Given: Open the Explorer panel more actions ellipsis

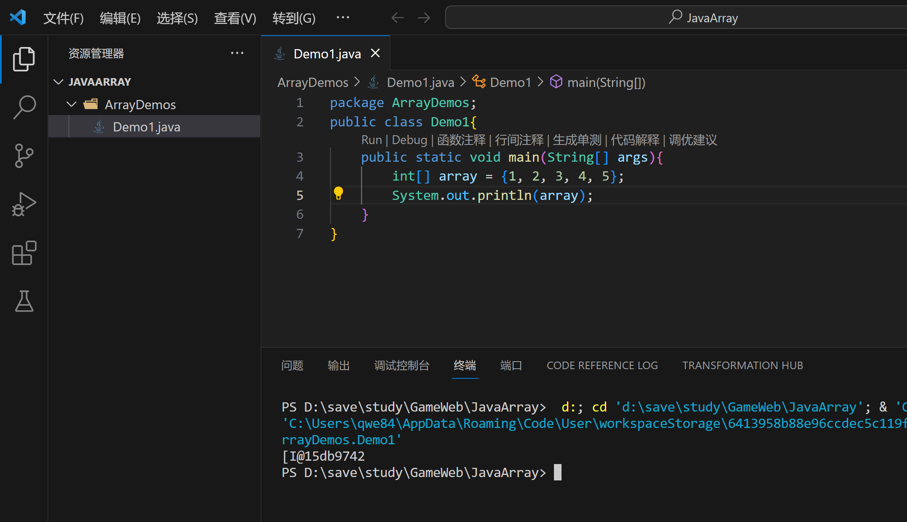Looking at the screenshot, I should 237,53.
